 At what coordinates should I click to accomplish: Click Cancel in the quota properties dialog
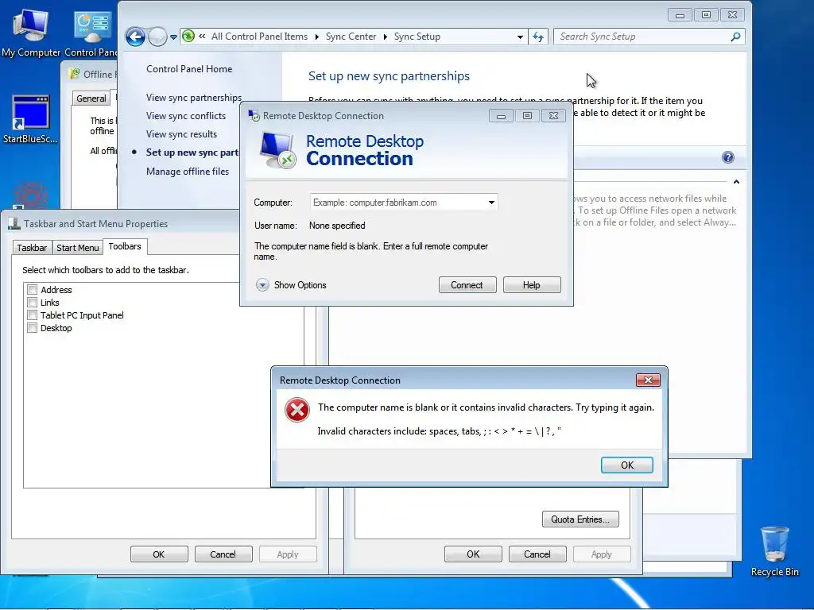click(x=537, y=554)
